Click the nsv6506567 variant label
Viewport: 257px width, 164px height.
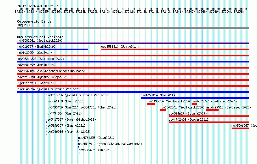(244, 126)
